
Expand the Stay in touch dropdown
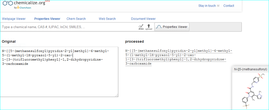209,6
